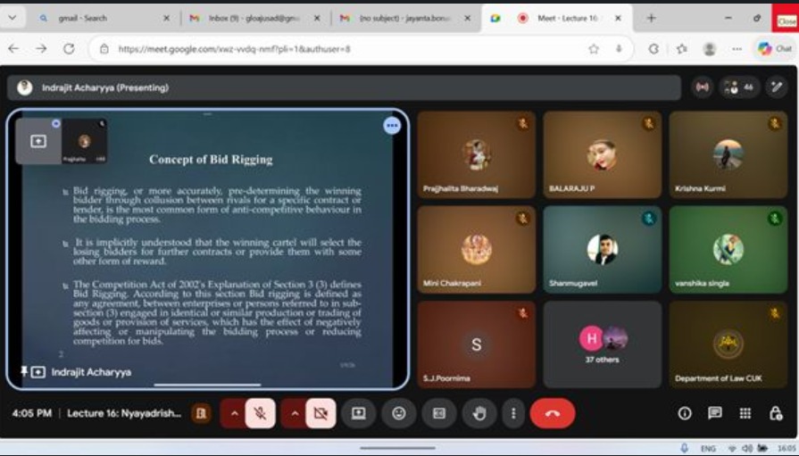Show the participants list with 46 people

click(738, 87)
